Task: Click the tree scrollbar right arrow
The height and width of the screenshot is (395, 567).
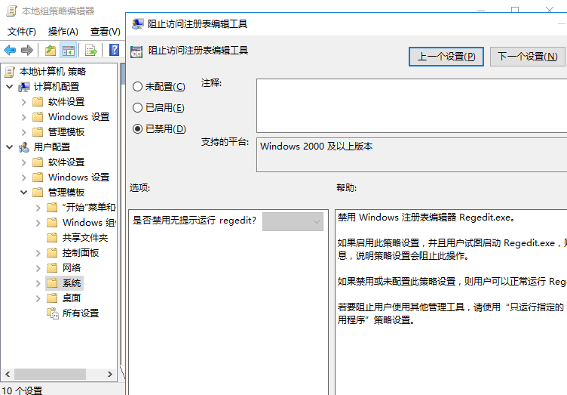Action: pyautogui.click(x=110, y=374)
